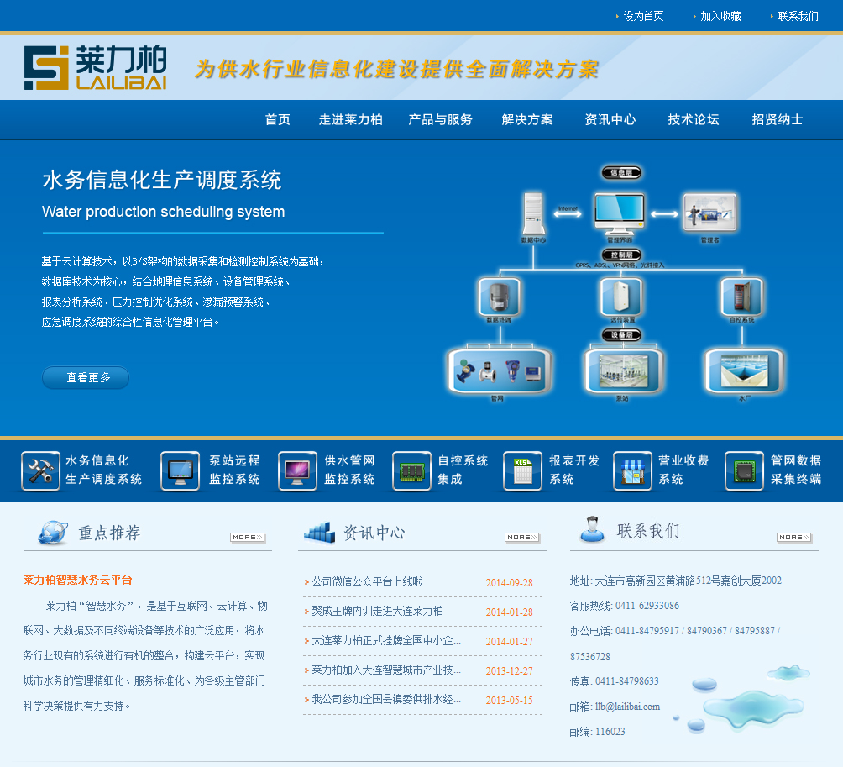This screenshot has width=843, height=767.
Task: Open the 水务信息化生产调度系统 tools icon
Action: coord(40,470)
